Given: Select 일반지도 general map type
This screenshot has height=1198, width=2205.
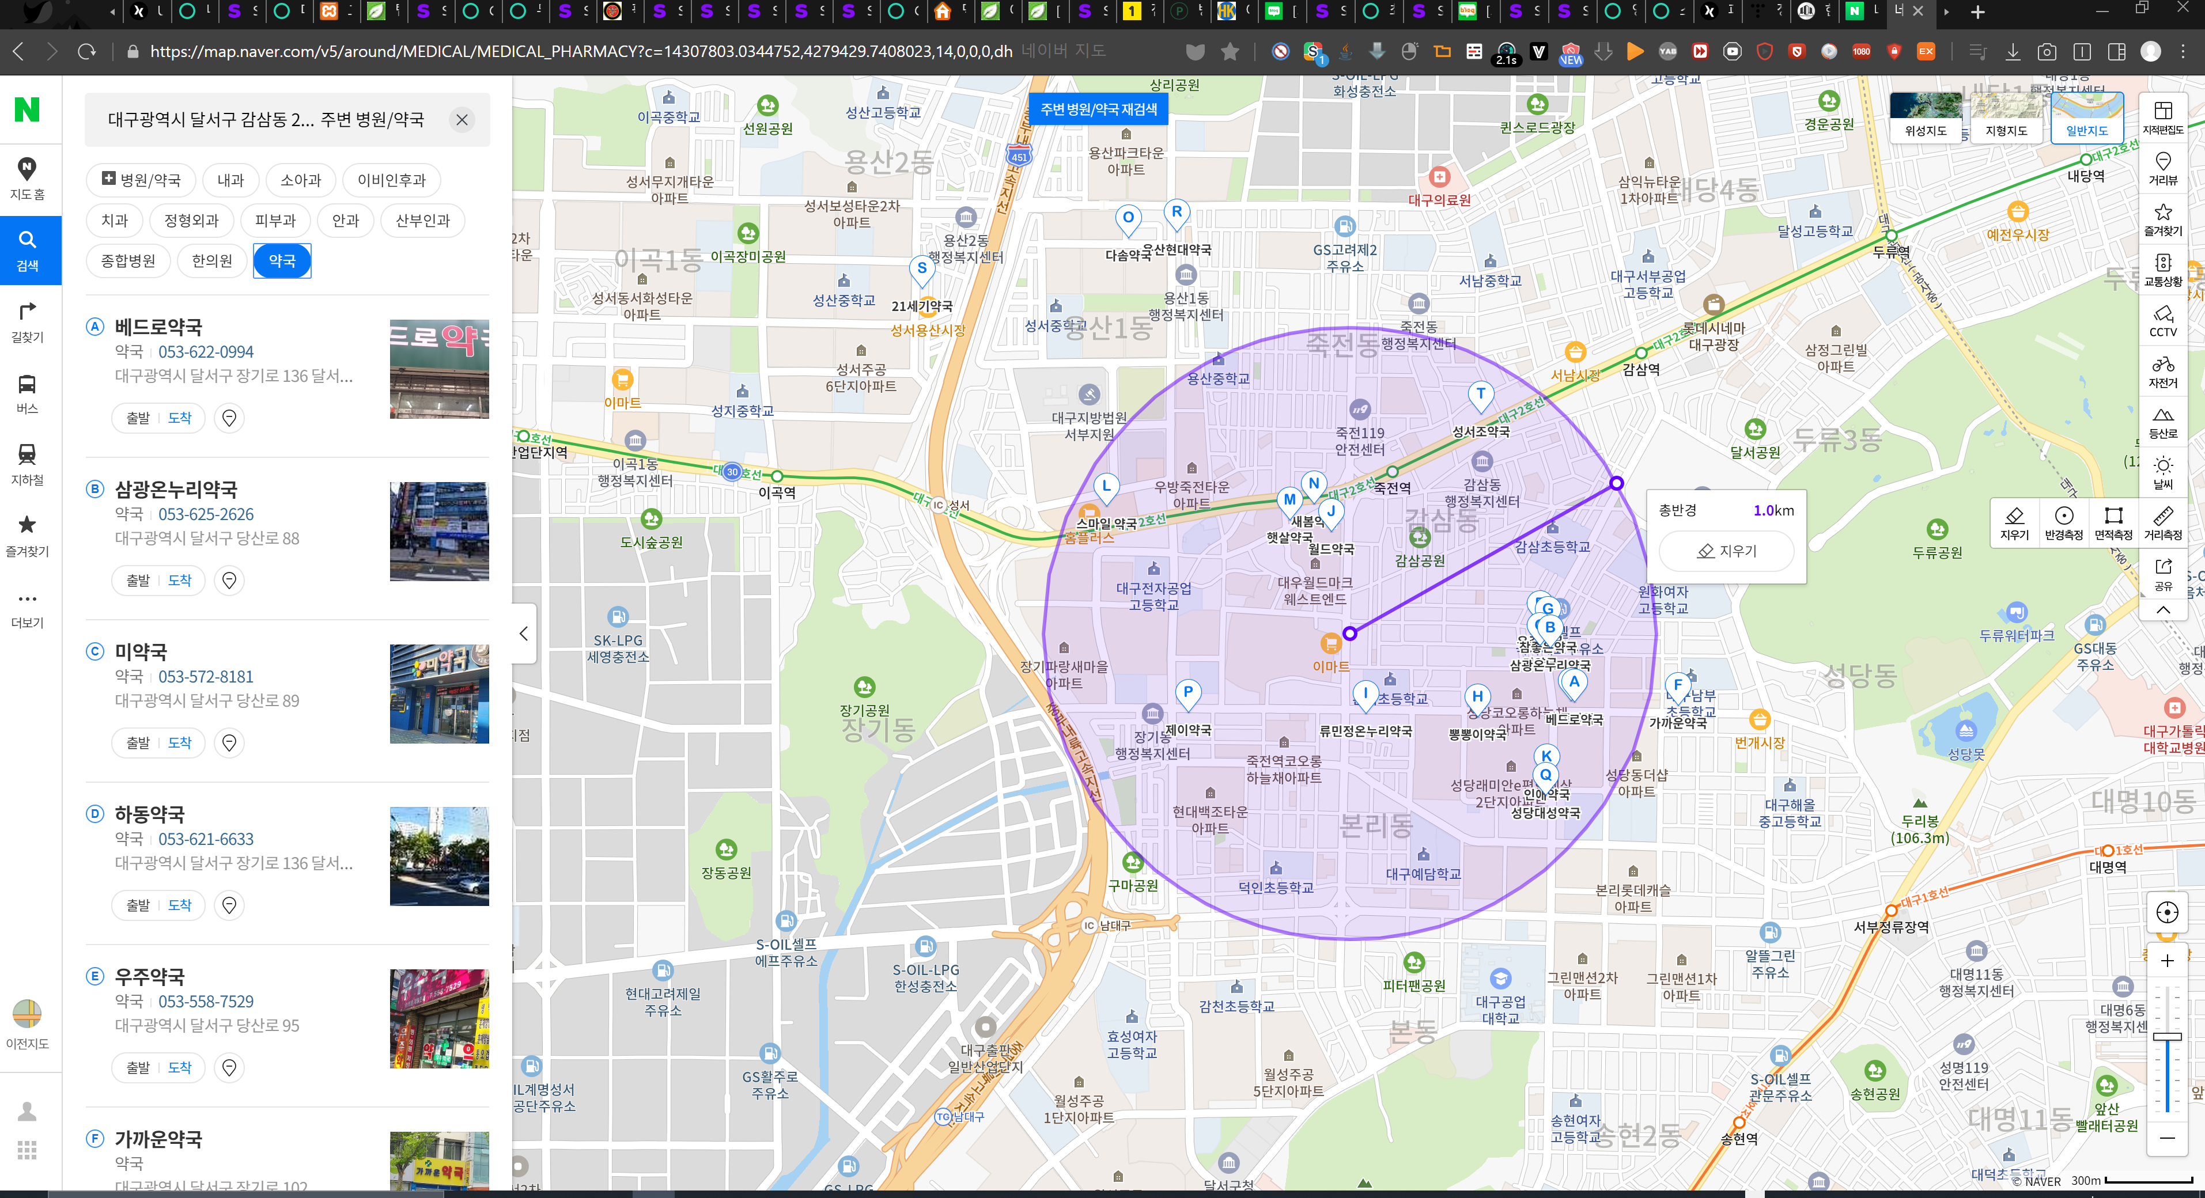Looking at the screenshot, I should click(x=2087, y=117).
